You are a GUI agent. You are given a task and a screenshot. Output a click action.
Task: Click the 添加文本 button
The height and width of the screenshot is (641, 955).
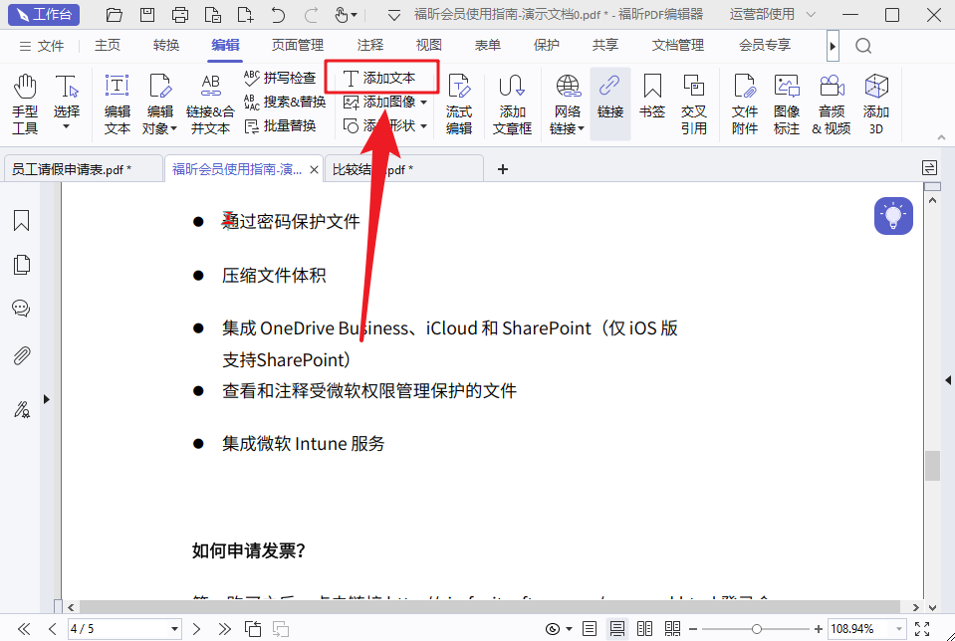pos(380,78)
